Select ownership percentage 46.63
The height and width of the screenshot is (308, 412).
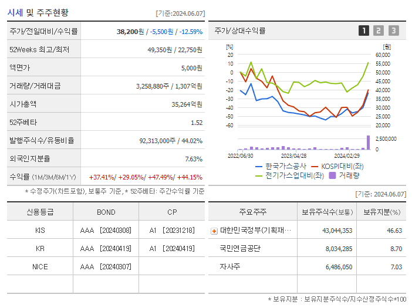click(x=394, y=231)
